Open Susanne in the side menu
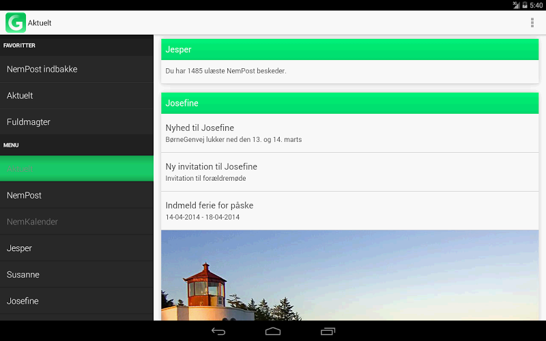 click(x=76, y=275)
